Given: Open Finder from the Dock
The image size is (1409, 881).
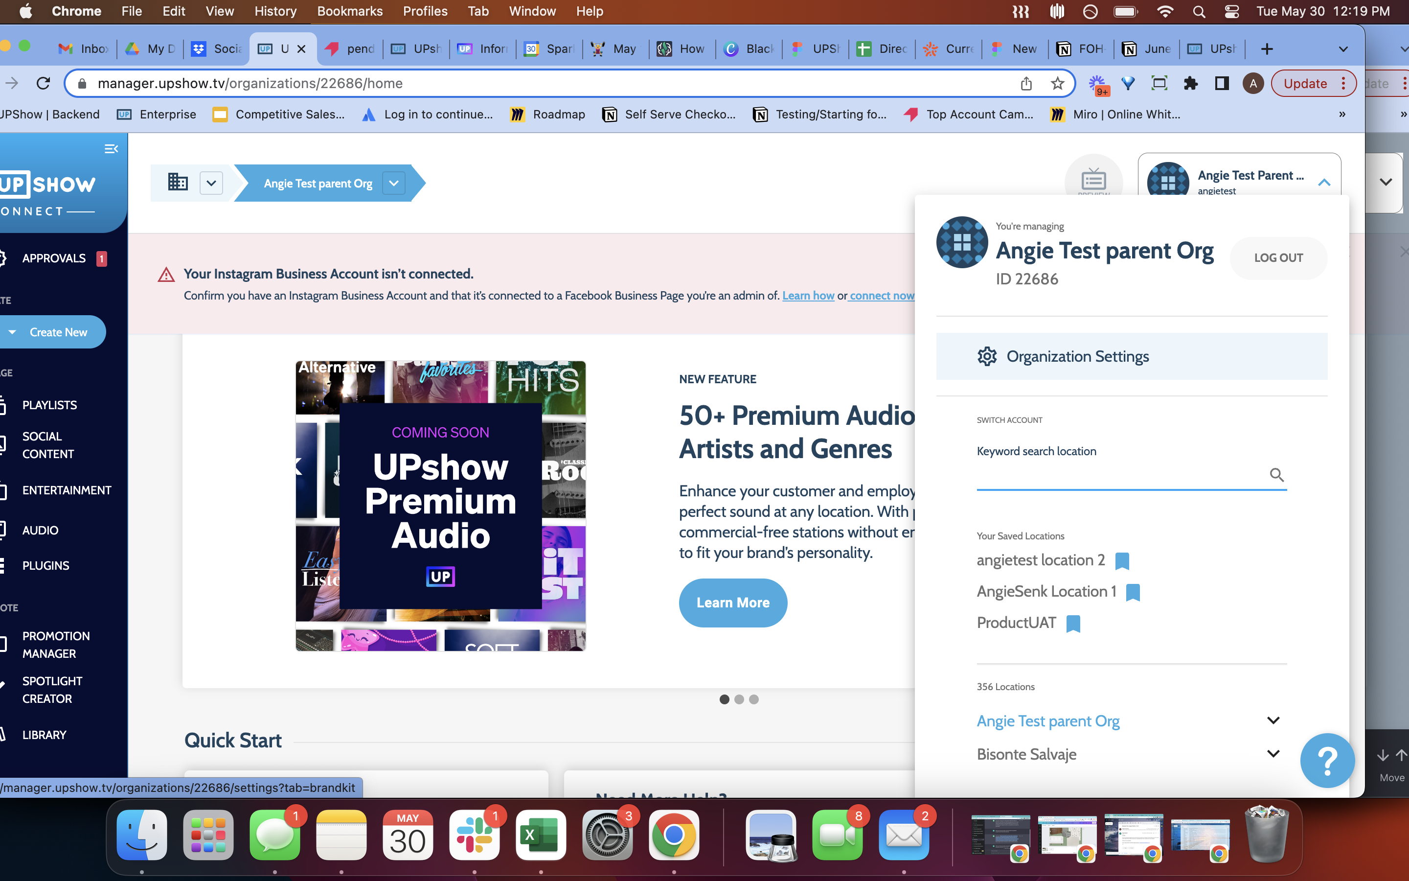Looking at the screenshot, I should coord(141,835).
